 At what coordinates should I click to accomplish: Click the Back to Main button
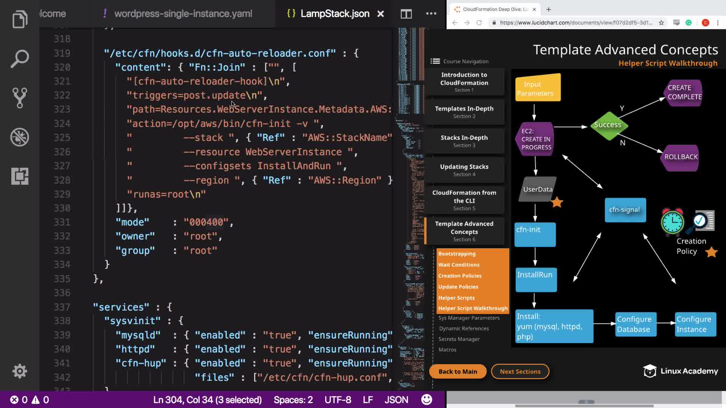458,371
